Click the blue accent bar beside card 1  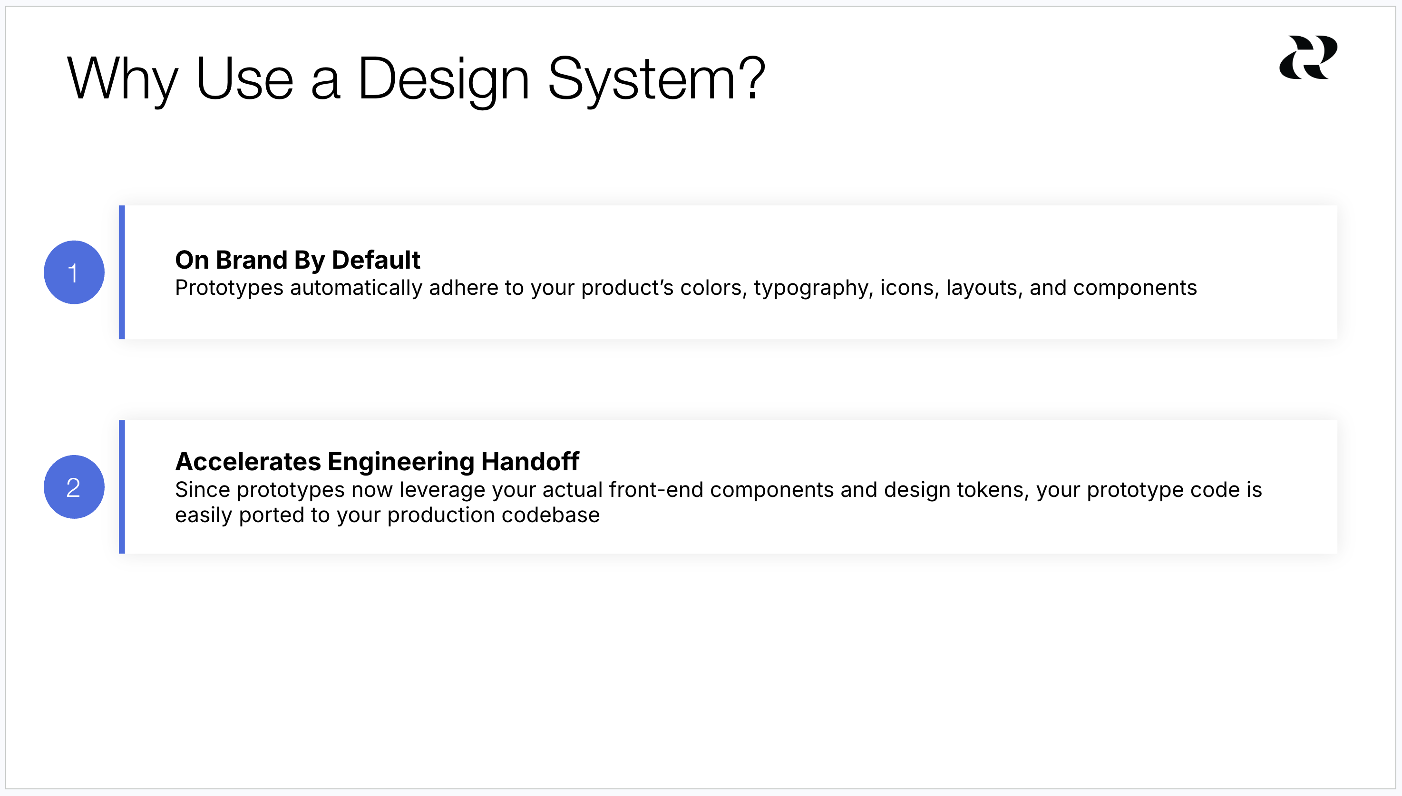click(122, 272)
